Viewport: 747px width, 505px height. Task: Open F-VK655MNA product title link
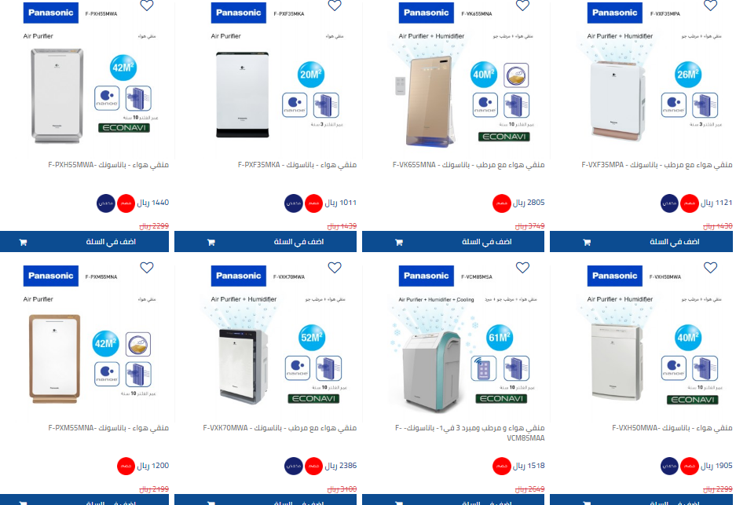tap(468, 165)
